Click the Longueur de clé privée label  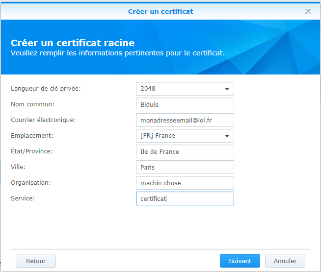tap(46, 89)
